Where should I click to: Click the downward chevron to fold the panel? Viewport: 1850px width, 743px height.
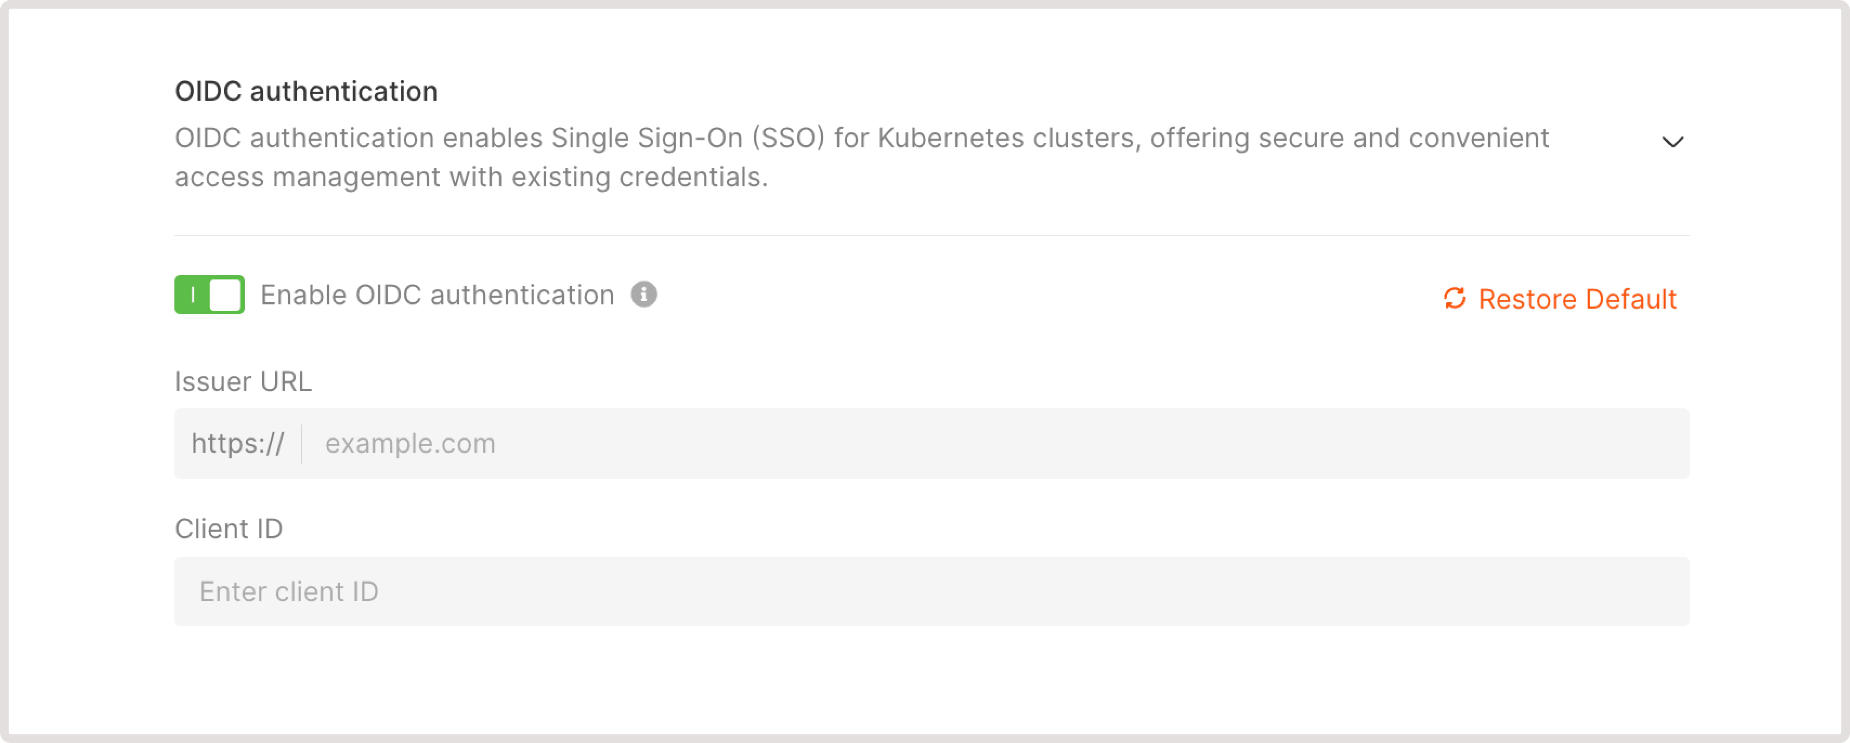click(x=1673, y=141)
